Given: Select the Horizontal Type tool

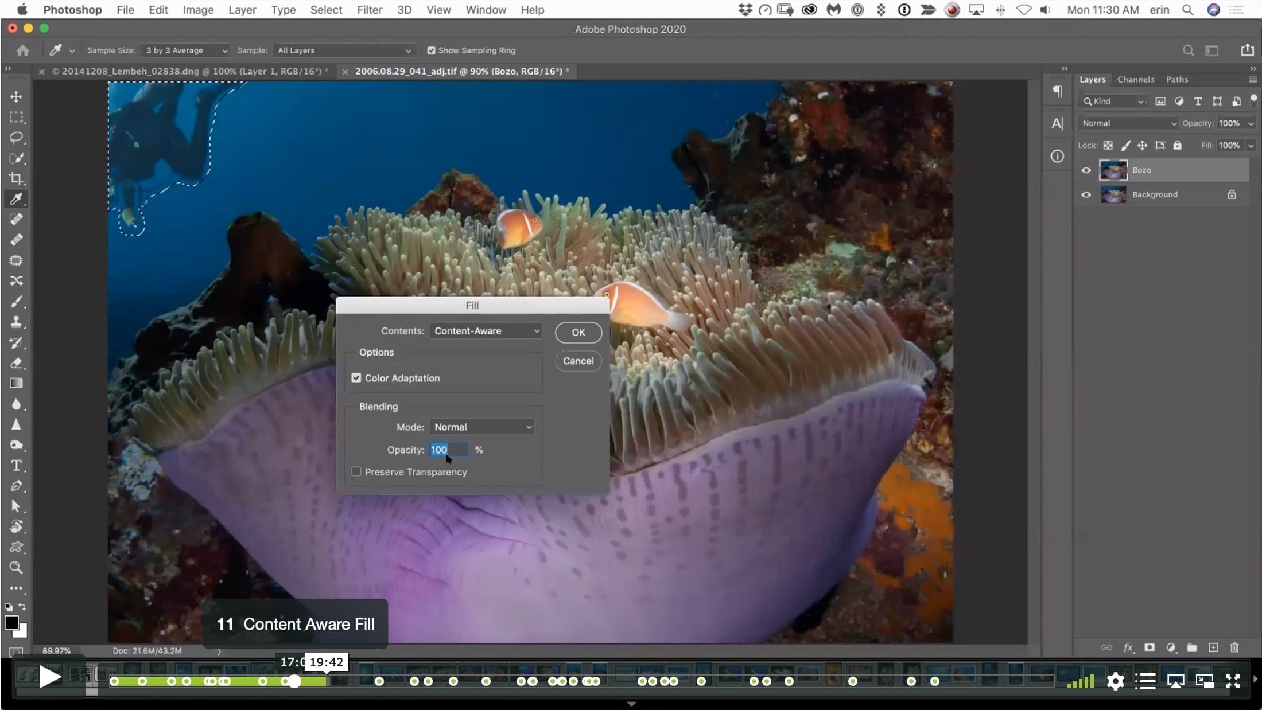Looking at the screenshot, I should point(16,465).
